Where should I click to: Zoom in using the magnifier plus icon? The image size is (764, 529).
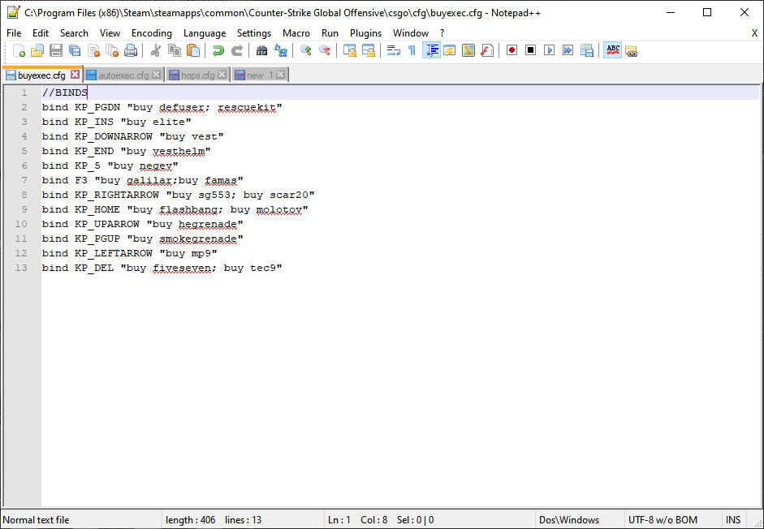[x=305, y=50]
